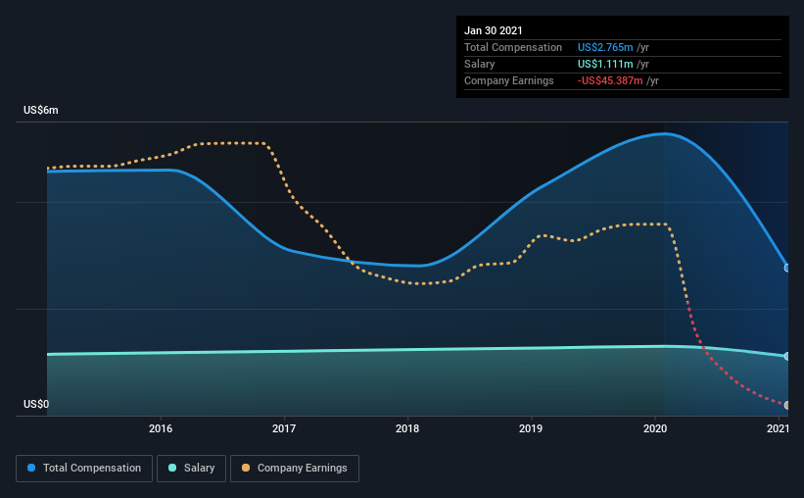Click the Company Earnings 2021 data point

787,405
